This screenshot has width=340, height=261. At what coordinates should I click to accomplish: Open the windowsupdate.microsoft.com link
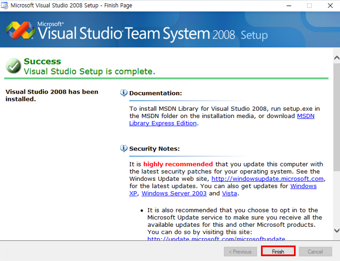267,179
